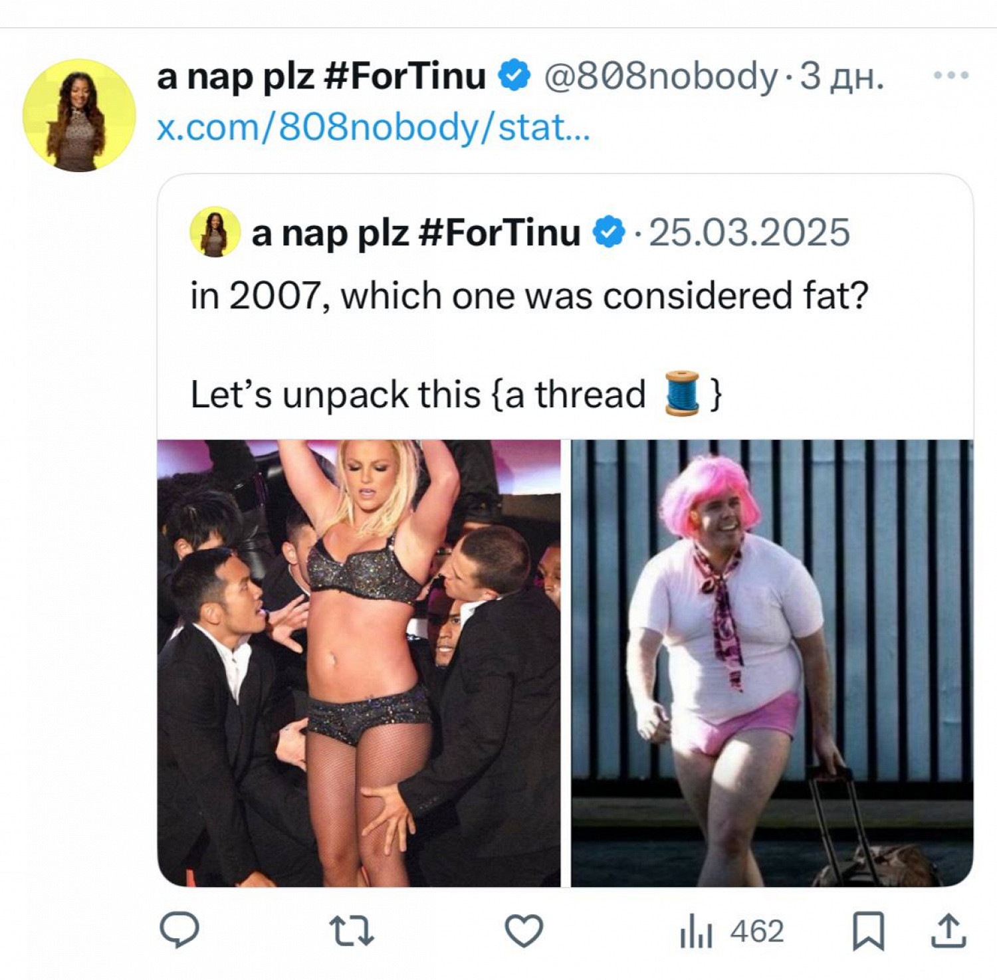Open the x.com/808nobody/stat... link
This screenshot has height=980, width=997.
click(373, 126)
